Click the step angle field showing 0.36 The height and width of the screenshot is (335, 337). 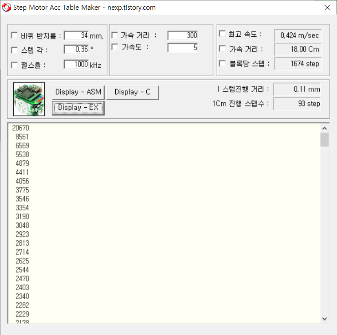point(76,49)
